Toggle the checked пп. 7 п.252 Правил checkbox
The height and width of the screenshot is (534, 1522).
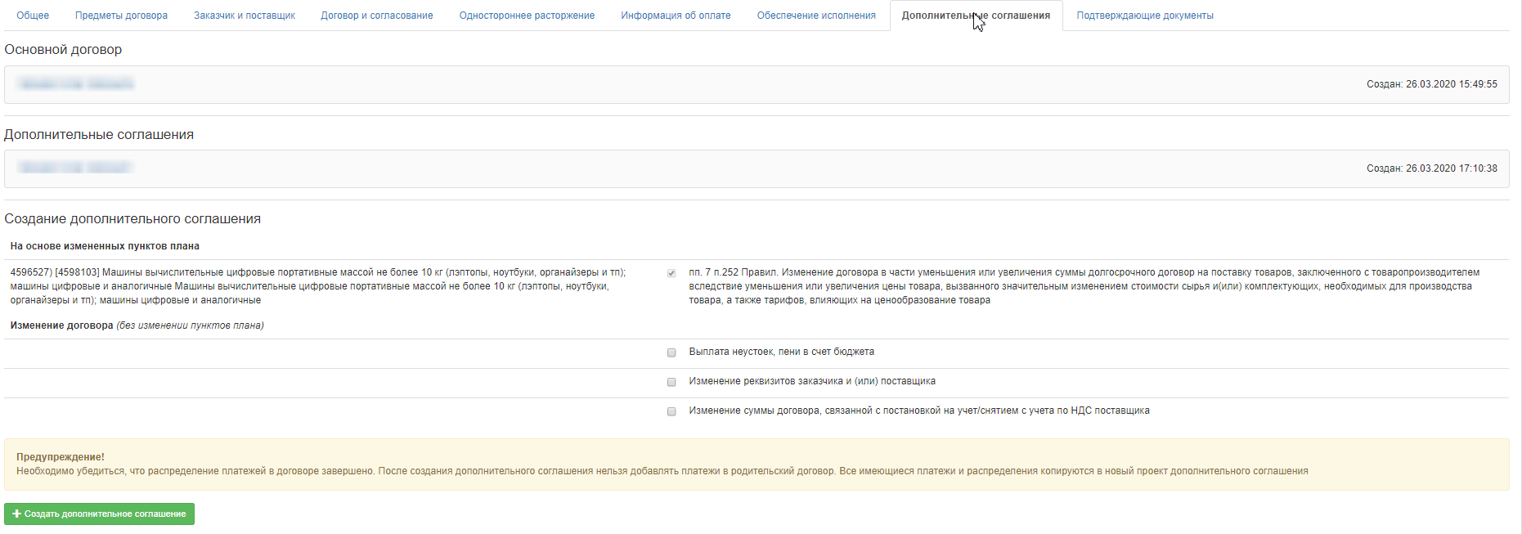(x=671, y=273)
